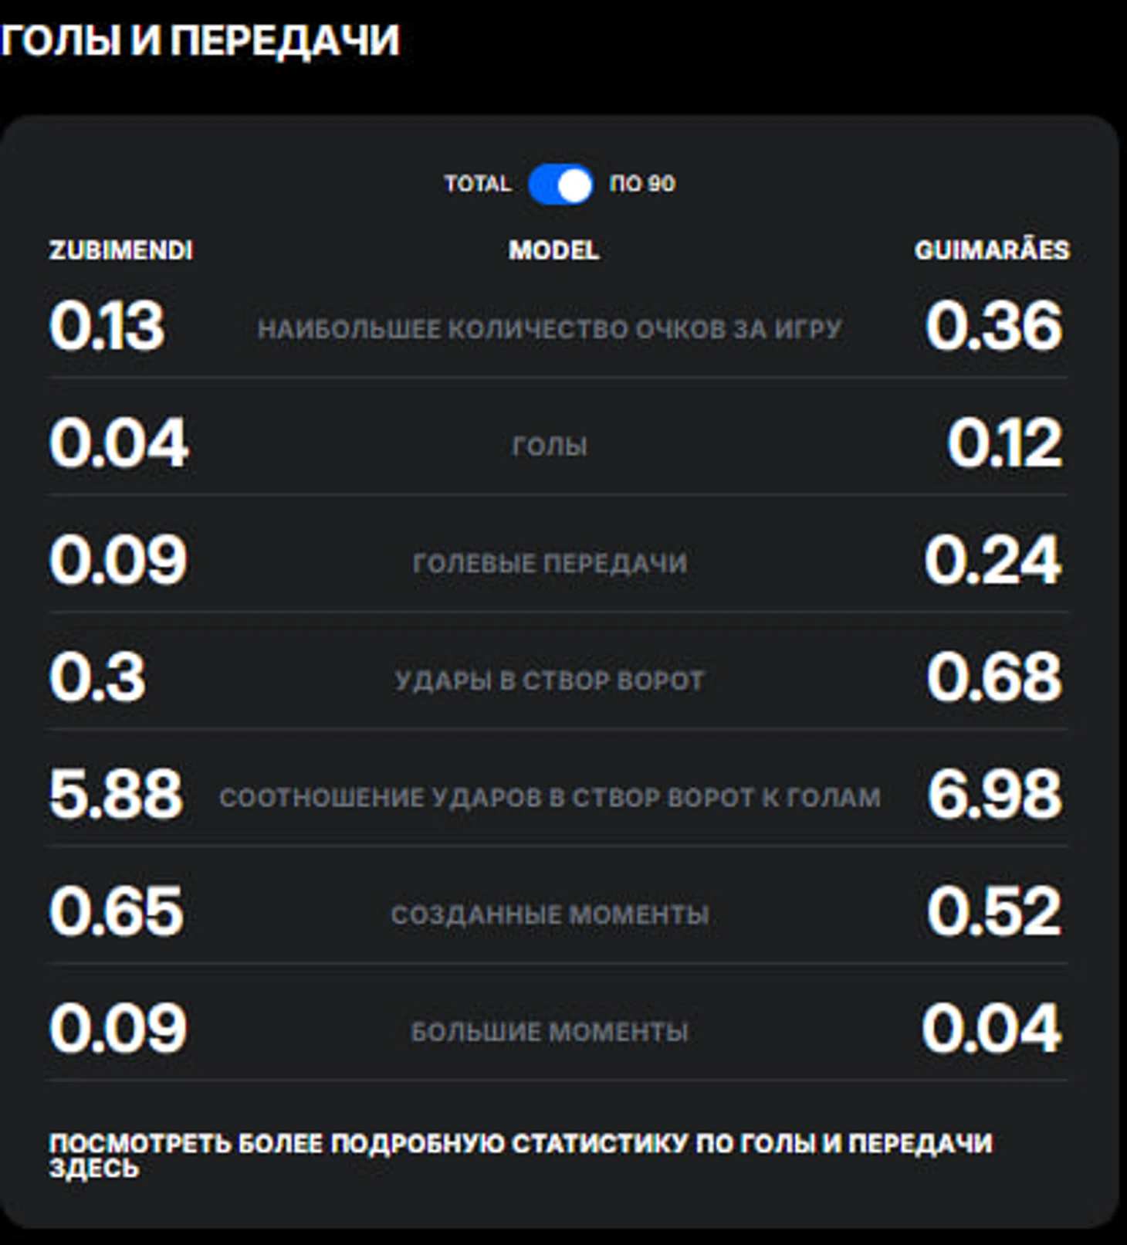
Task: Select the СООТНОШЕНИЕ УДАРОВ В СТВОР ВОРОТ К ГОЛАМ label
Action: pyautogui.click(x=550, y=798)
